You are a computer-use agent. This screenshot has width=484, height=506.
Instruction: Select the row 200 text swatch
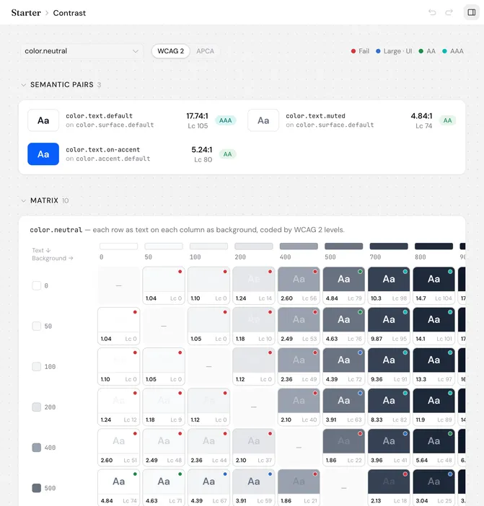(x=37, y=407)
